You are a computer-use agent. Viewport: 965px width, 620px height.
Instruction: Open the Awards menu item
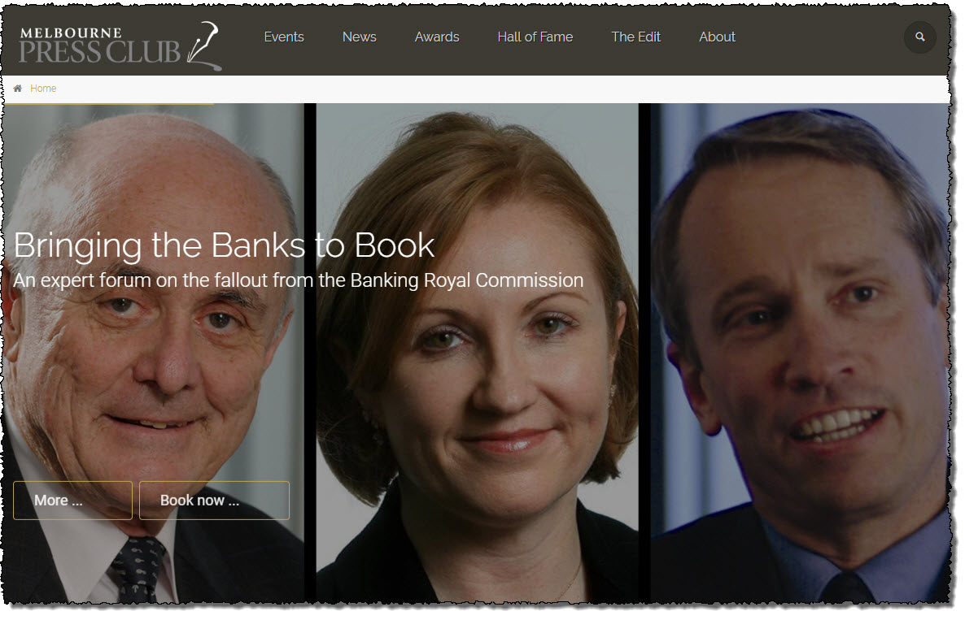pyautogui.click(x=437, y=37)
